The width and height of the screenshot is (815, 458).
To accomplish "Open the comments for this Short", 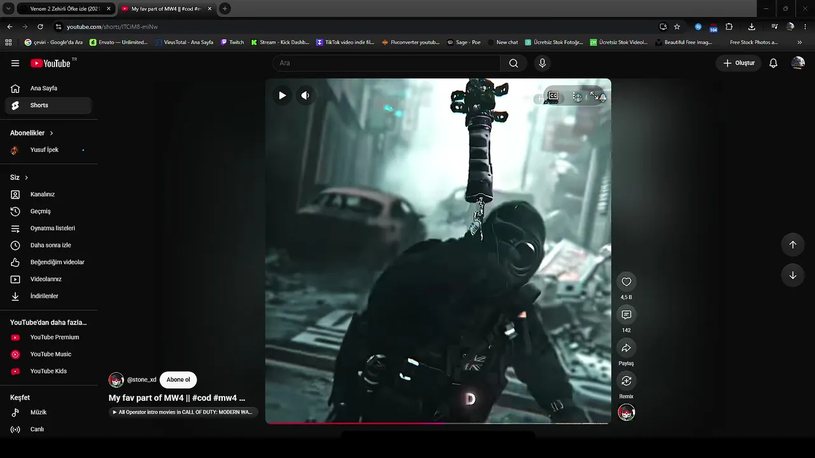I will click(x=627, y=315).
